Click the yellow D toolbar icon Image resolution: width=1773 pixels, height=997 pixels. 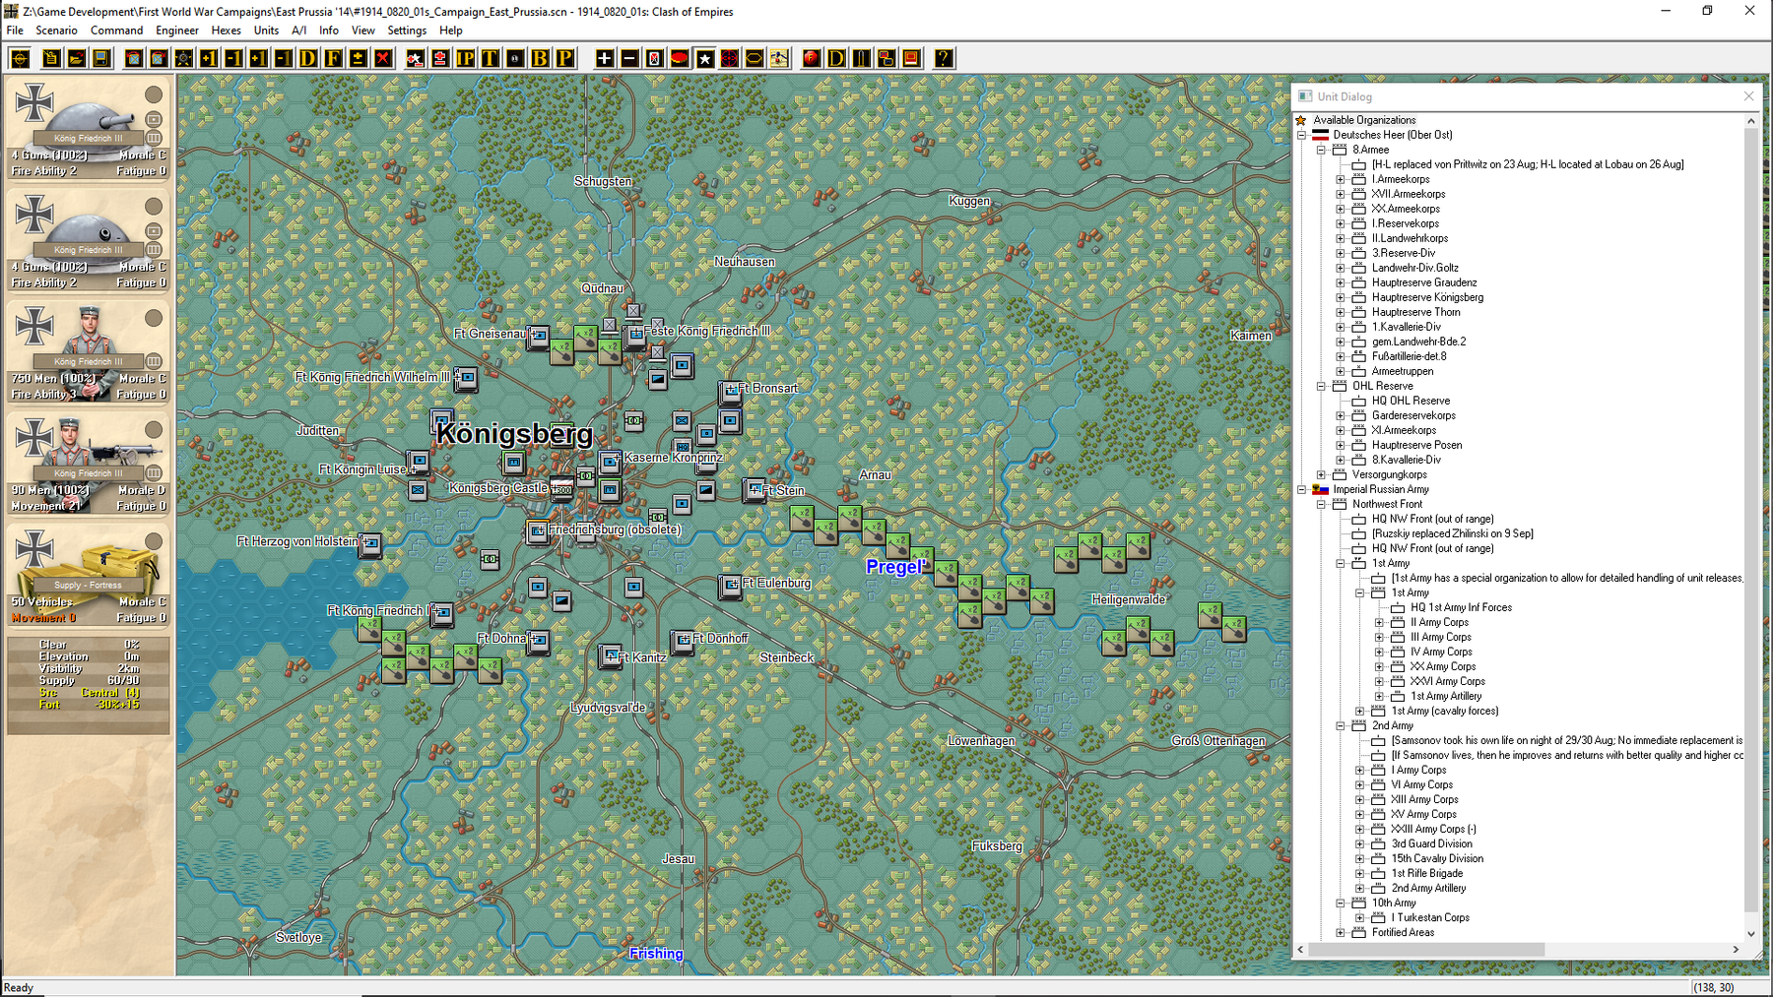tap(308, 58)
